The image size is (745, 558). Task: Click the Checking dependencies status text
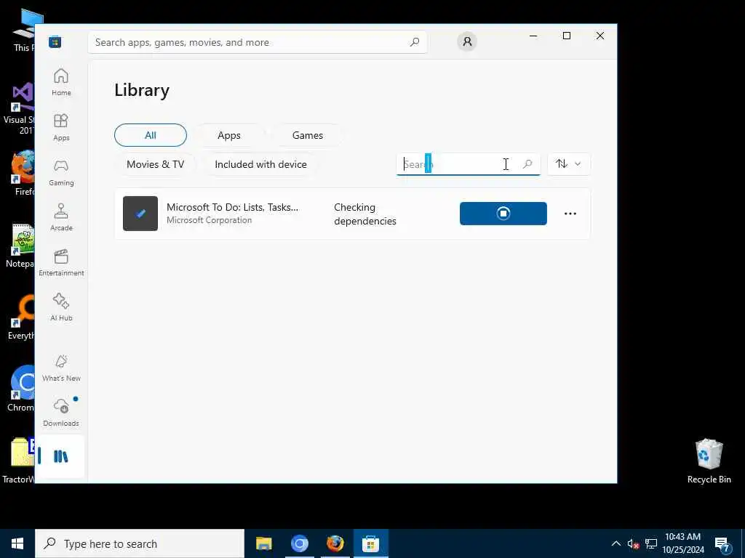click(x=365, y=214)
